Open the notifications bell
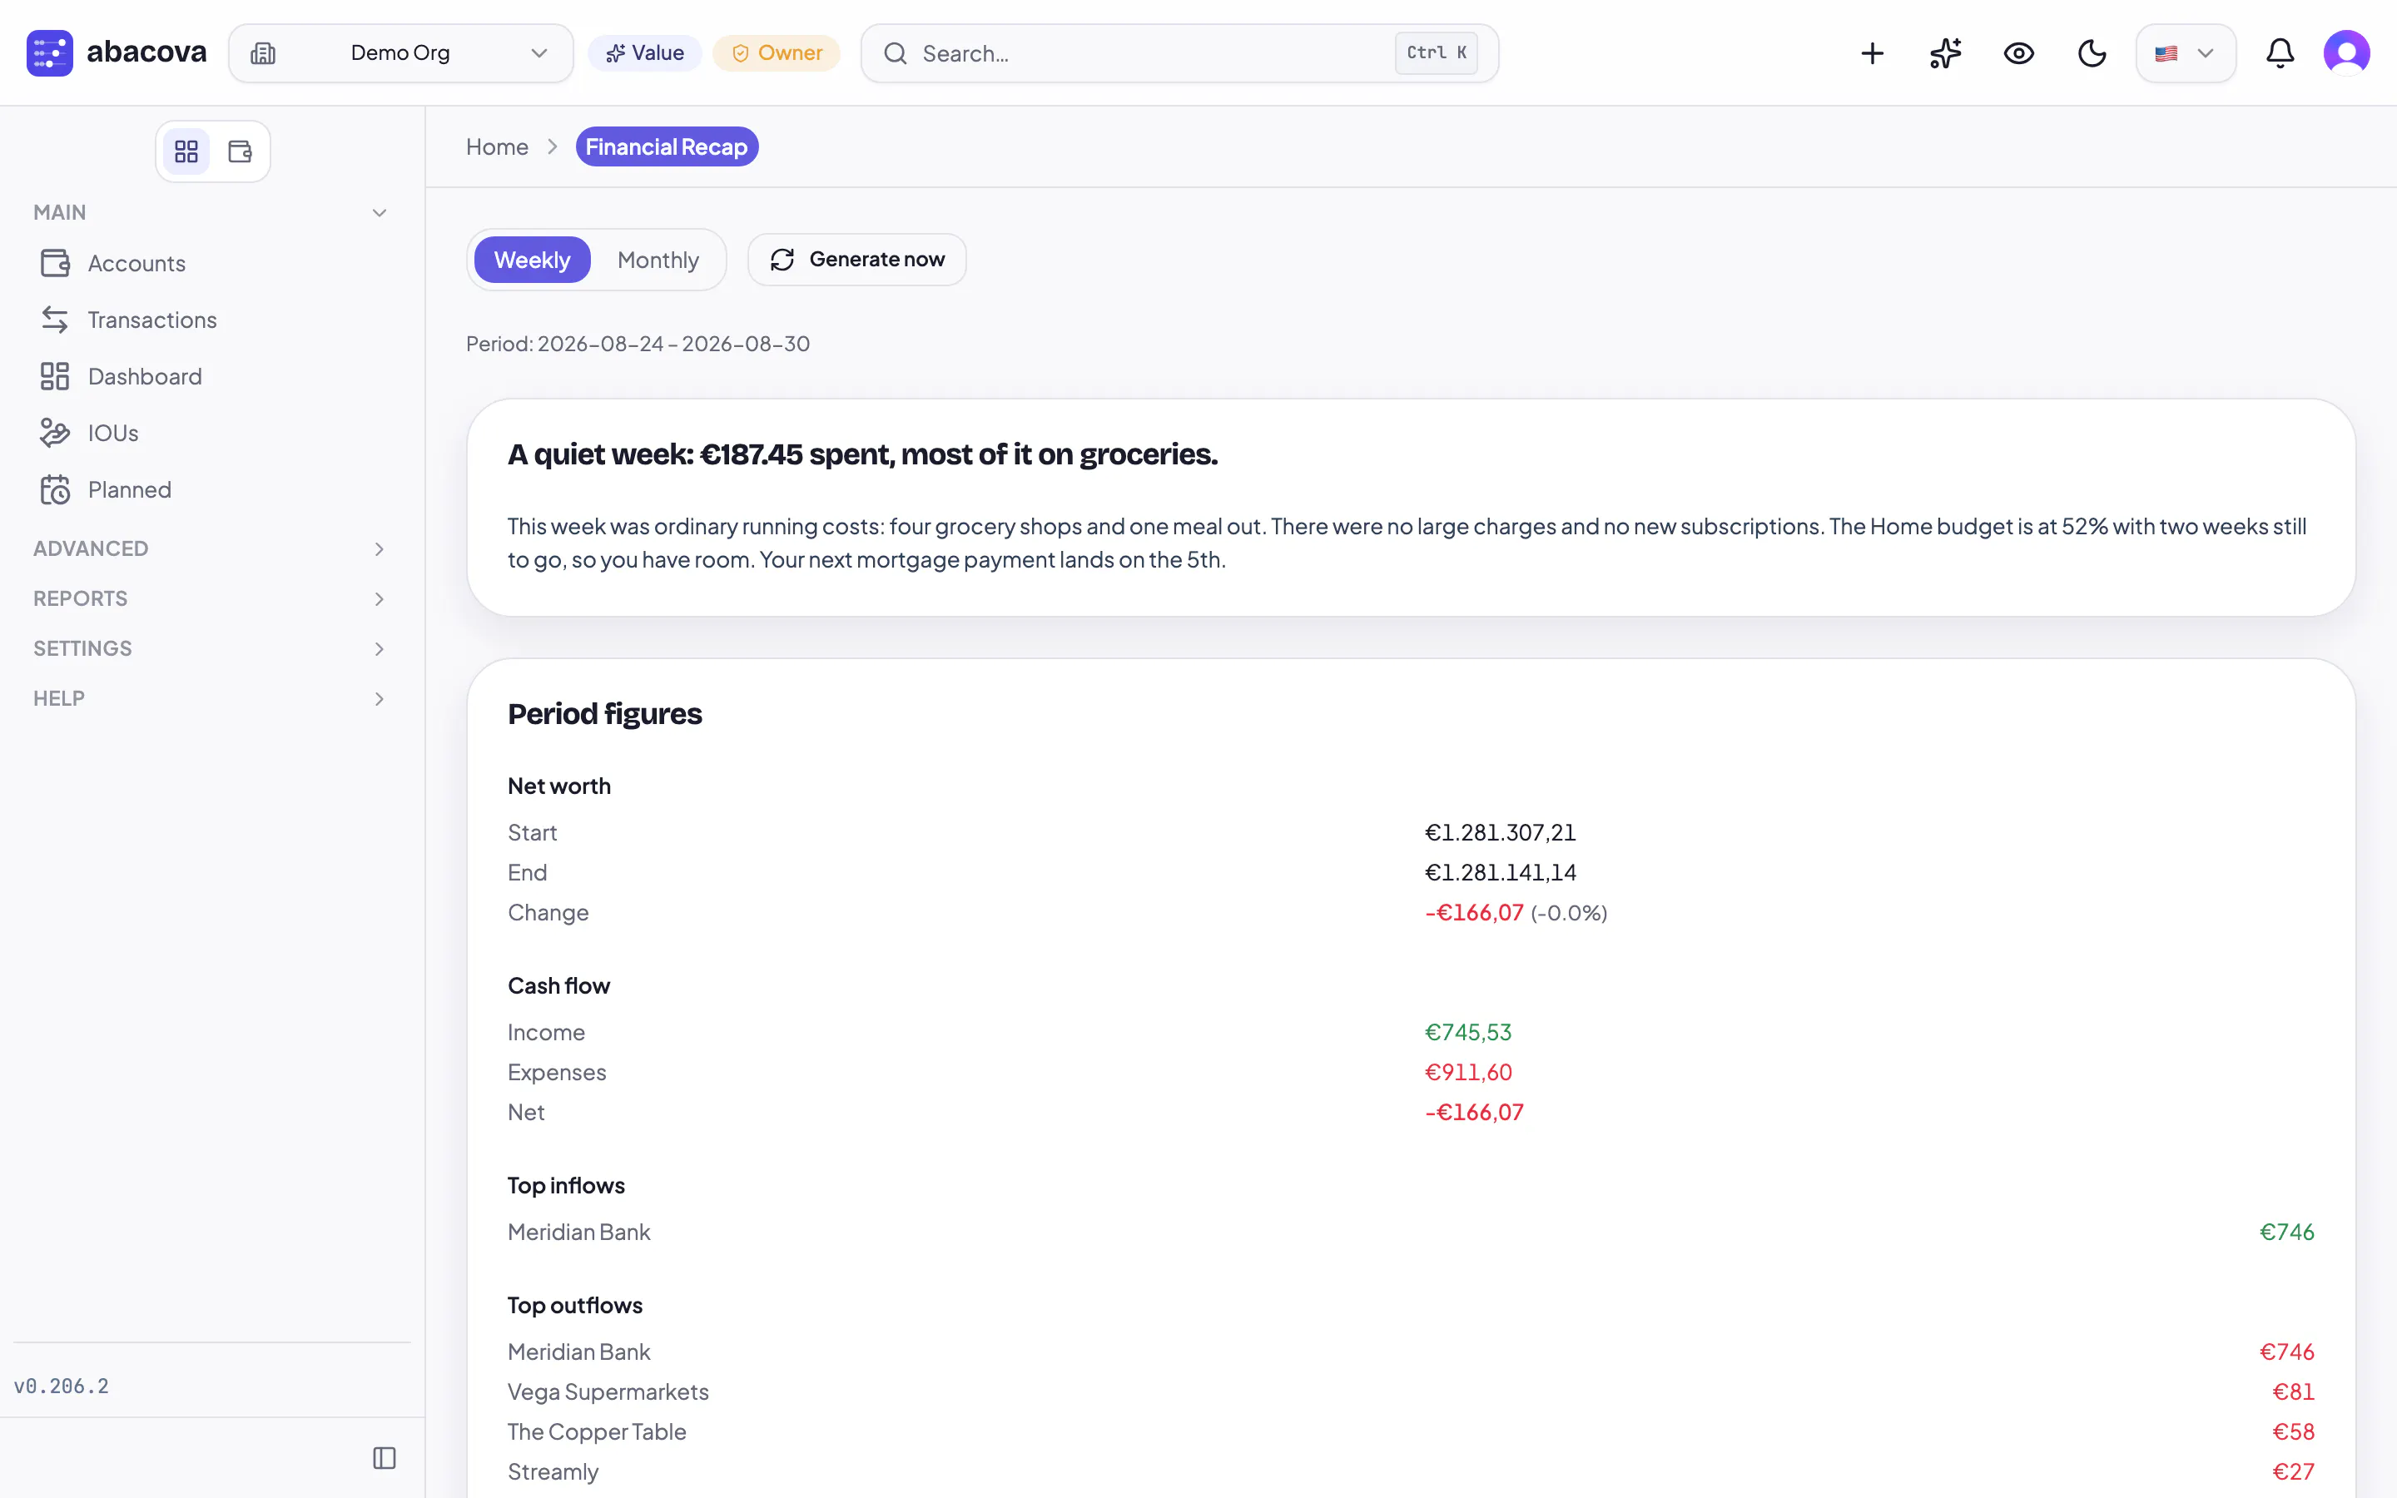The width and height of the screenshot is (2397, 1498). (2280, 53)
